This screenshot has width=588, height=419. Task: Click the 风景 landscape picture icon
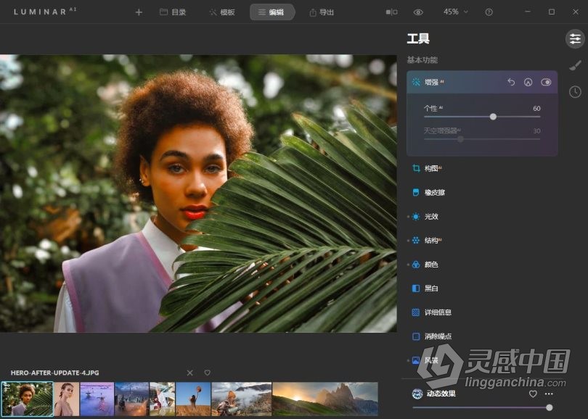coord(415,360)
